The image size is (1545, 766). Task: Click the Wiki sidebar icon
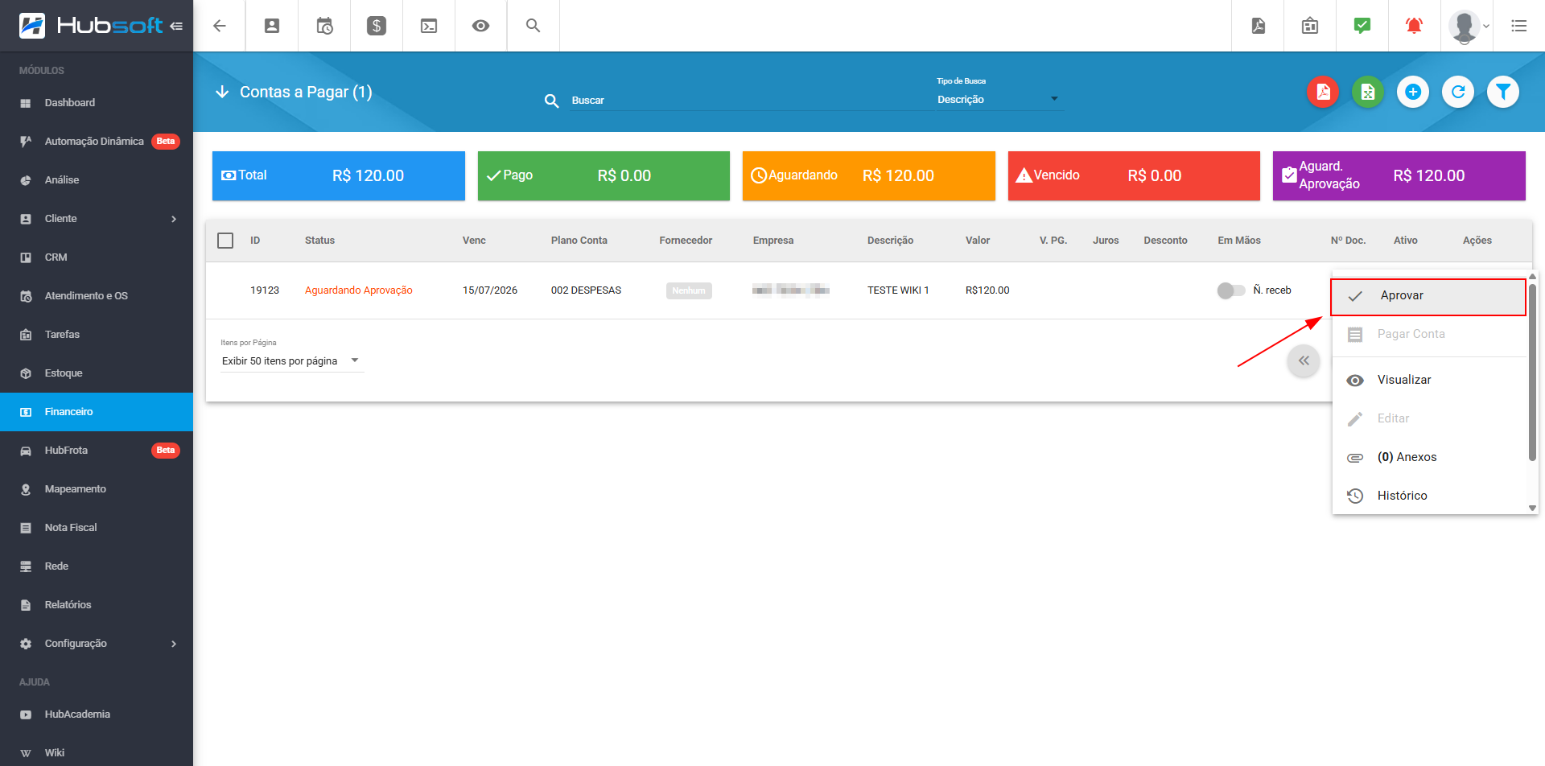coord(26,753)
